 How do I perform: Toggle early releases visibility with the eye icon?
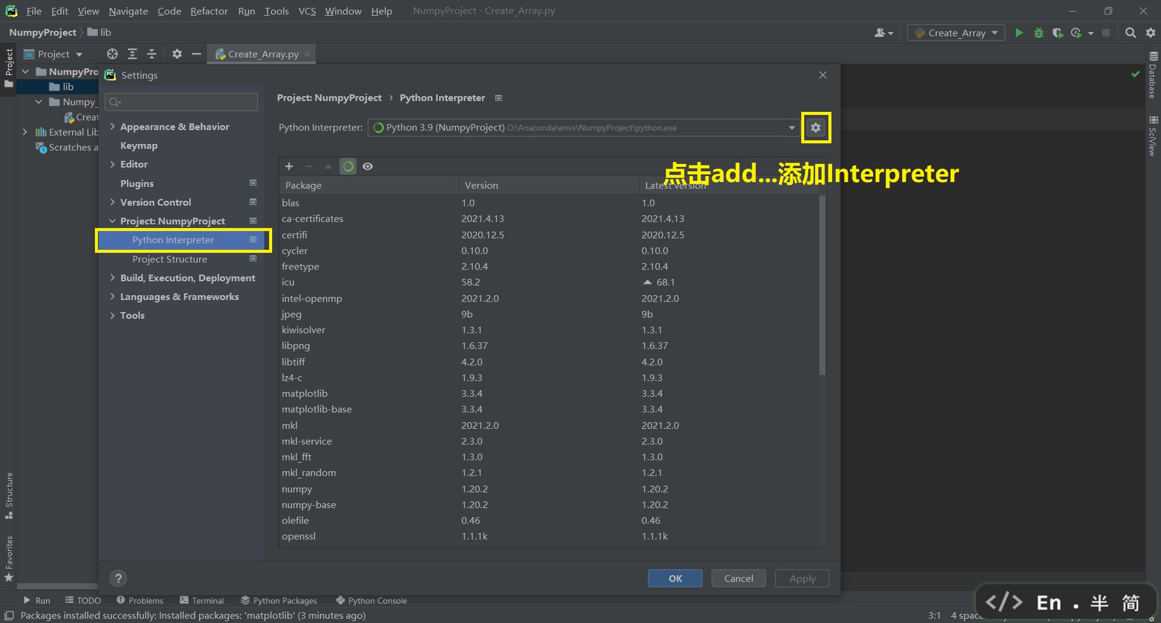click(x=368, y=166)
